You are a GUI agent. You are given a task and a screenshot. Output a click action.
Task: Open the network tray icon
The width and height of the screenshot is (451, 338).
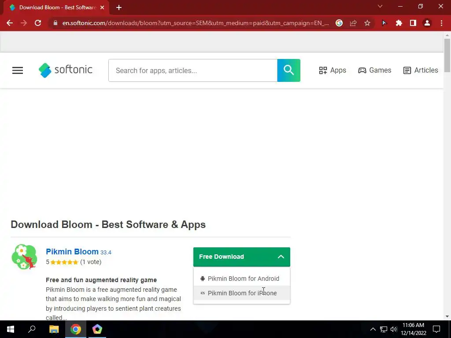[384, 329]
